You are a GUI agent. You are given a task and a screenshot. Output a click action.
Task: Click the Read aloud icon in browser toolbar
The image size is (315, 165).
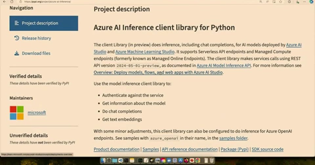pyautogui.click(x=267, y=2)
